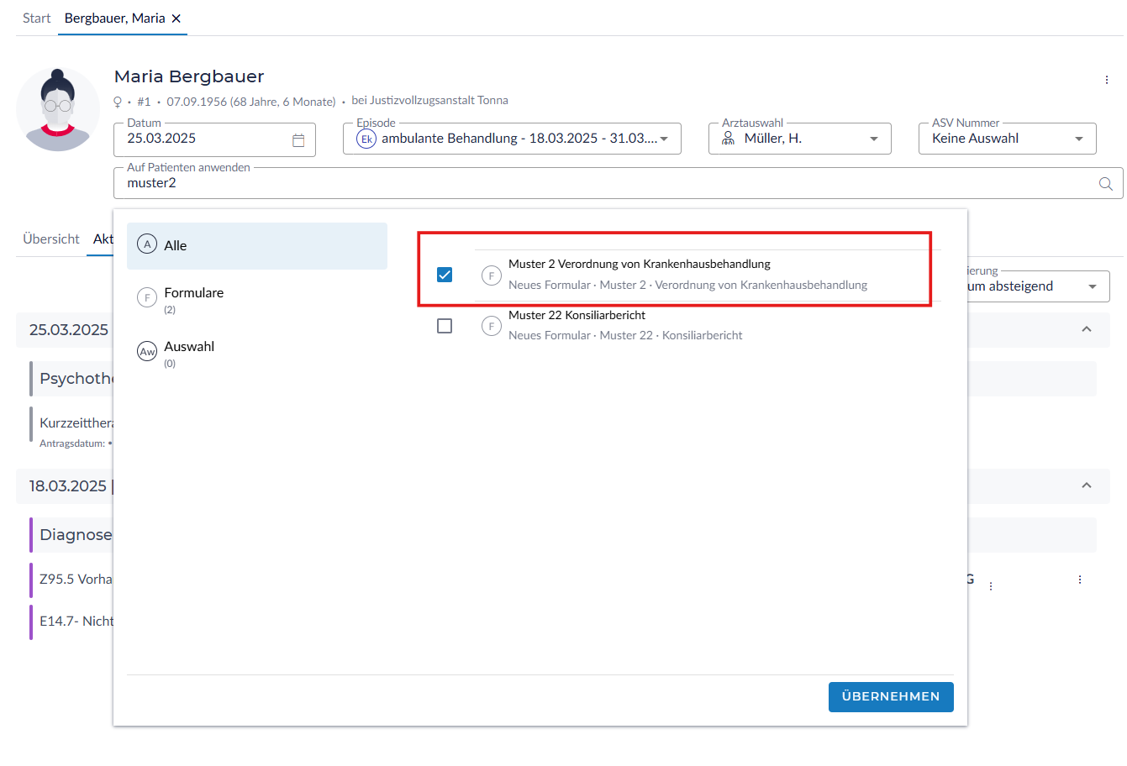This screenshot has height=766, width=1127.
Task: Click the ÜBERNEHMEN button
Action: point(890,696)
